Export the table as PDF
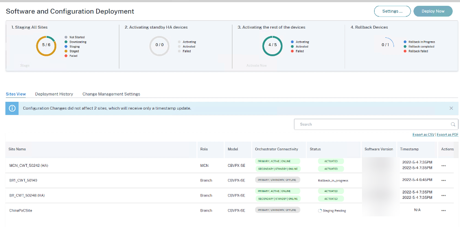This screenshot has width=460, height=227. click(447, 135)
